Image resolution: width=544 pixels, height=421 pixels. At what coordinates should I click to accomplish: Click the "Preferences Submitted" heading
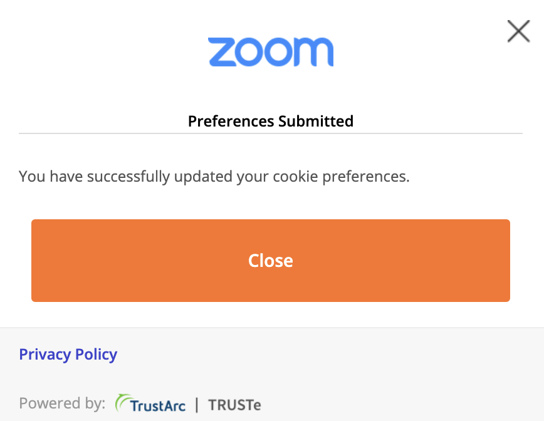(271, 121)
